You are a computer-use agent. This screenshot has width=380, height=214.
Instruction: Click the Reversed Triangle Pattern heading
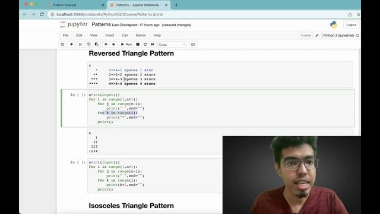[131, 53]
